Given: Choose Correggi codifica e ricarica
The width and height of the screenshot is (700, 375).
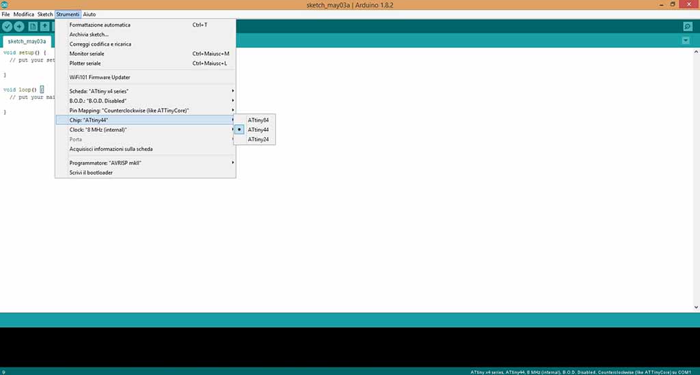Looking at the screenshot, I should point(145,44).
